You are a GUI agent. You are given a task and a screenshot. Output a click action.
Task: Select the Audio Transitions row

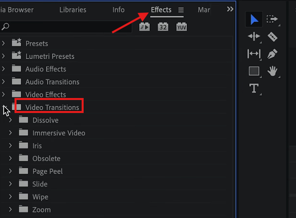(x=116, y=82)
